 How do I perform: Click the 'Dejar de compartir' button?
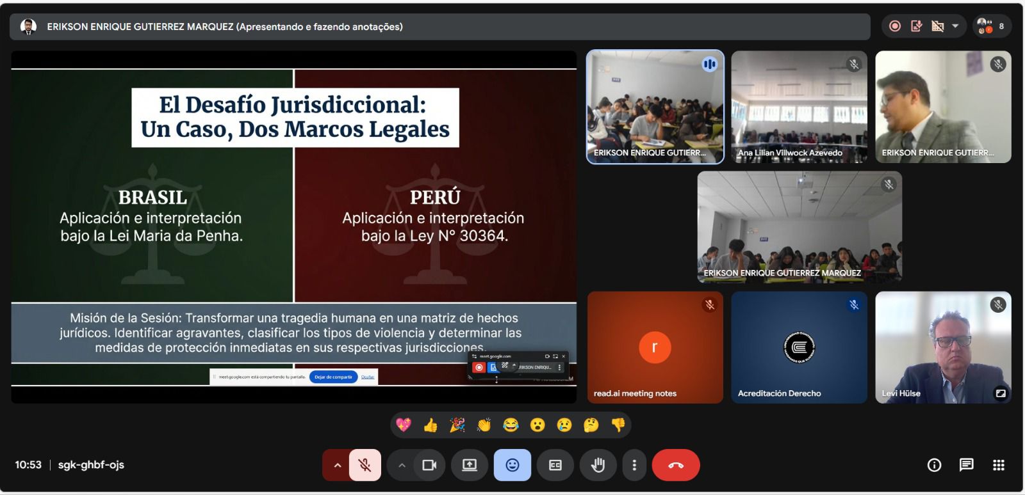click(333, 377)
